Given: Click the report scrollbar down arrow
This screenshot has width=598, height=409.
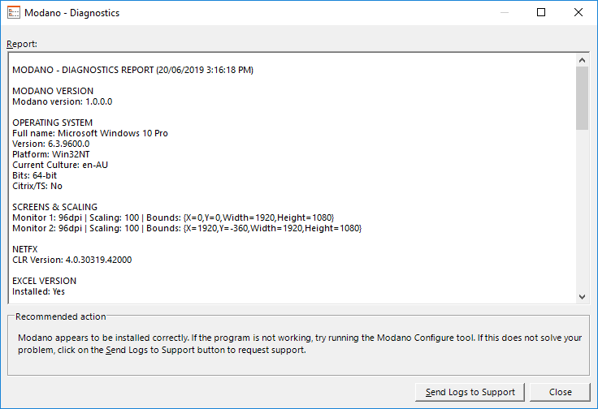Looking at the screenshot, I should click(582, 297).
